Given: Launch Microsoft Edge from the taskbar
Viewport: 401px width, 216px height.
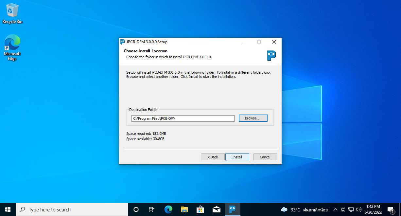Looking at the screenshot, I should tap(168, 209).
